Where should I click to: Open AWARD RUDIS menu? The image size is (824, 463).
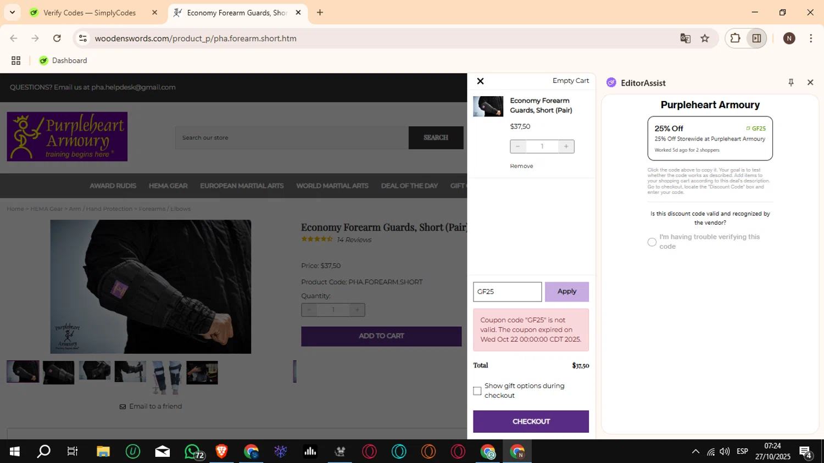tap(113, 186)
